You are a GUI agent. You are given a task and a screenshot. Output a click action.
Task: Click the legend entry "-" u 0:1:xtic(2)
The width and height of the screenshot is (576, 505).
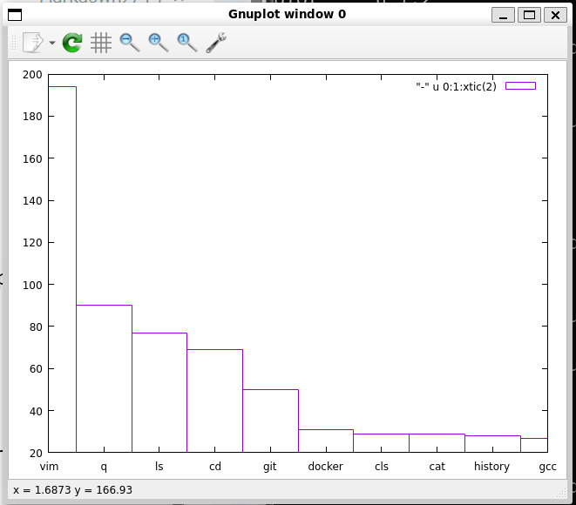456,86
